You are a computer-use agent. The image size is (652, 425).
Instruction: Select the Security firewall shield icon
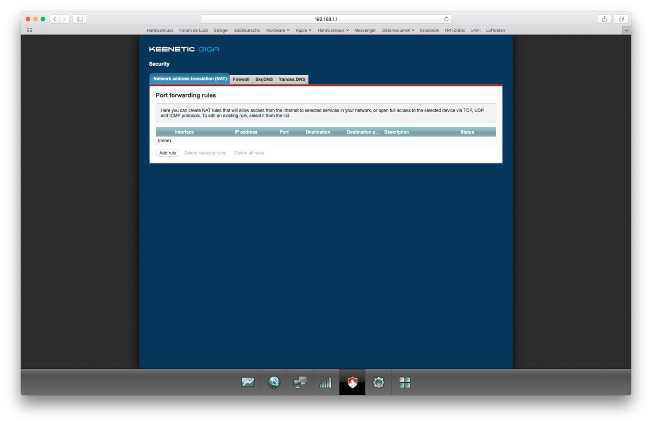tap(352, 382)
